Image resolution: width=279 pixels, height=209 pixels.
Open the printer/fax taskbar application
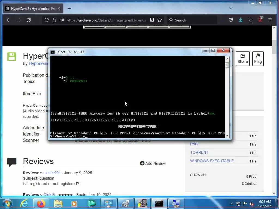125,204
